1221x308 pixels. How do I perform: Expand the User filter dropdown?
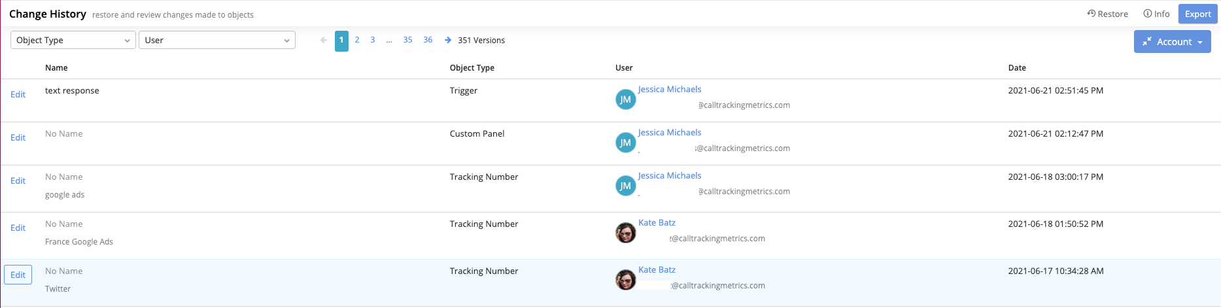click(x=216, y=40)
